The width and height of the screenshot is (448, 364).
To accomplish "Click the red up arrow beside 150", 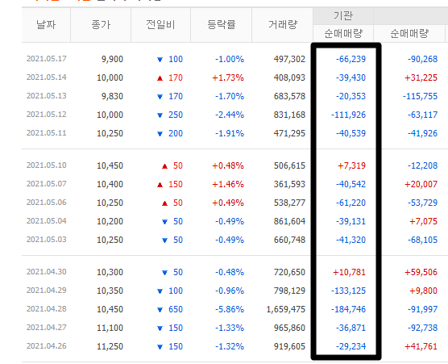I will pyautogui.click(x=160, y=185).
